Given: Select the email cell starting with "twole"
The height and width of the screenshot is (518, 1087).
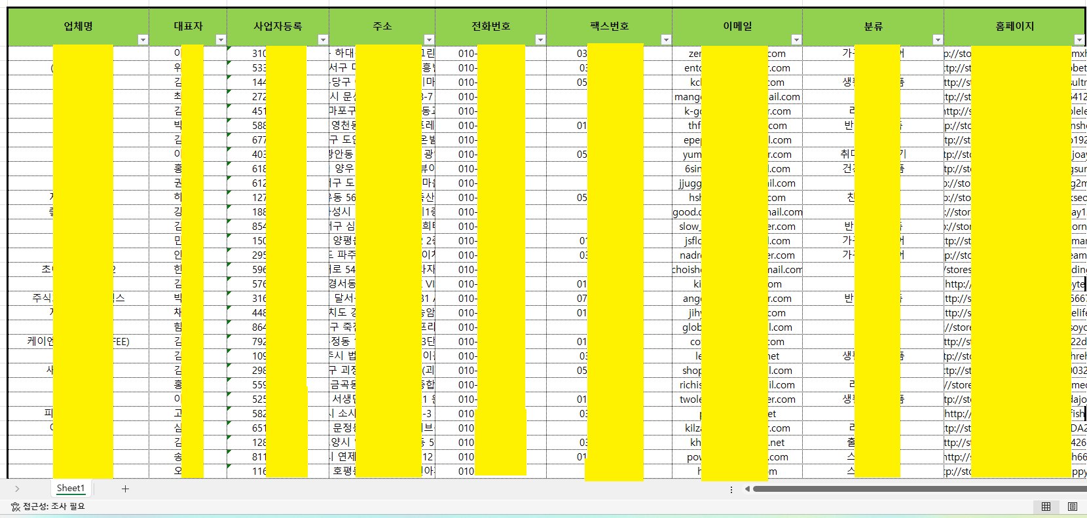Looking at the screenshot, I should (x=737, y=399).
